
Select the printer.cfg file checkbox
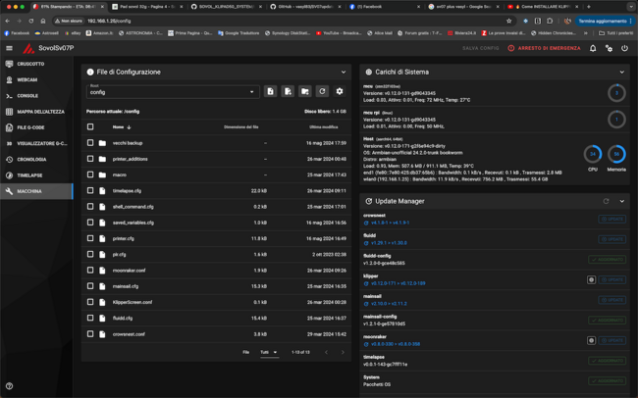point(90,238)
